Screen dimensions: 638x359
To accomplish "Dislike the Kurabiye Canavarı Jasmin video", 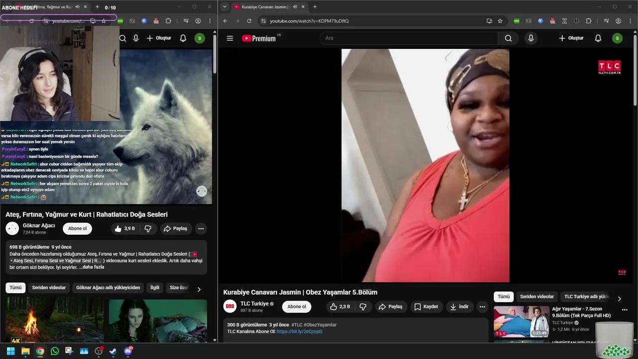I will (x=363, y=307).
